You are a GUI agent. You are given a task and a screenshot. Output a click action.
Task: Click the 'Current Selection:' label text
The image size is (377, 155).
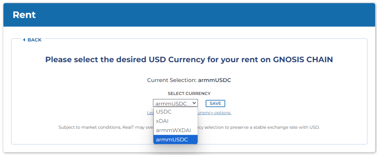(x=172, y=80)
